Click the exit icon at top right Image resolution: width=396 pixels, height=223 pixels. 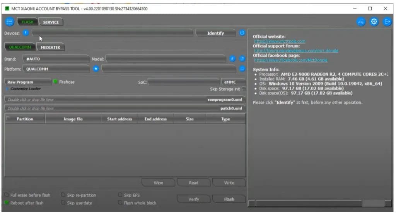tap(387, 22)
